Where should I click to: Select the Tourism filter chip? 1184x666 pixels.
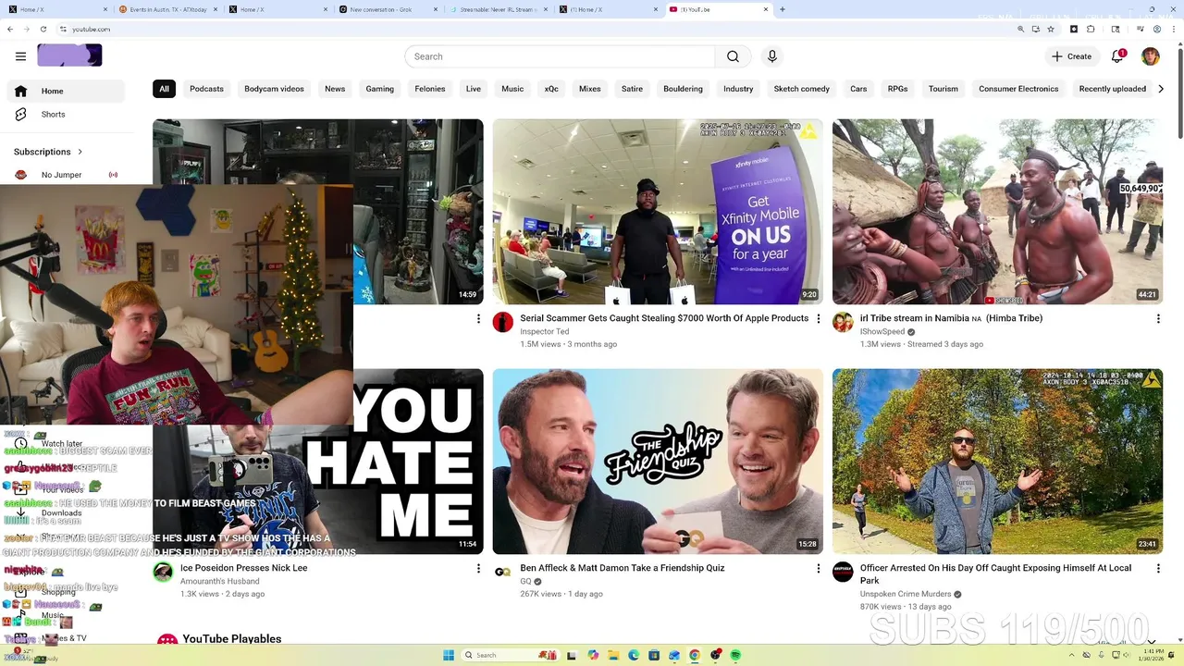[943, 89]
